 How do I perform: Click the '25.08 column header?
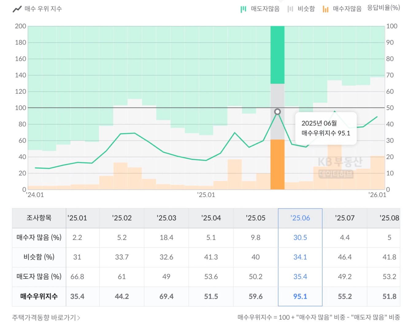pyautogui.click(x=389, y=218)
